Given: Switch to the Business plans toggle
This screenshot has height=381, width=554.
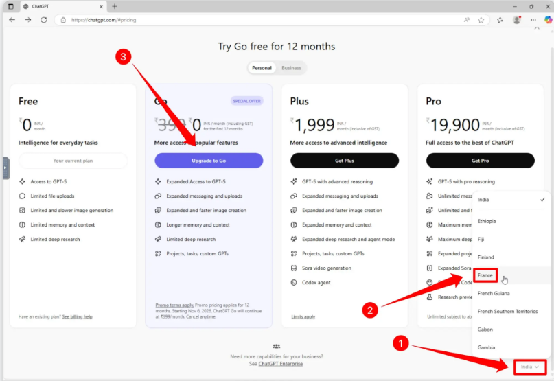Looking at the screenshot, I should coord(291,68).
